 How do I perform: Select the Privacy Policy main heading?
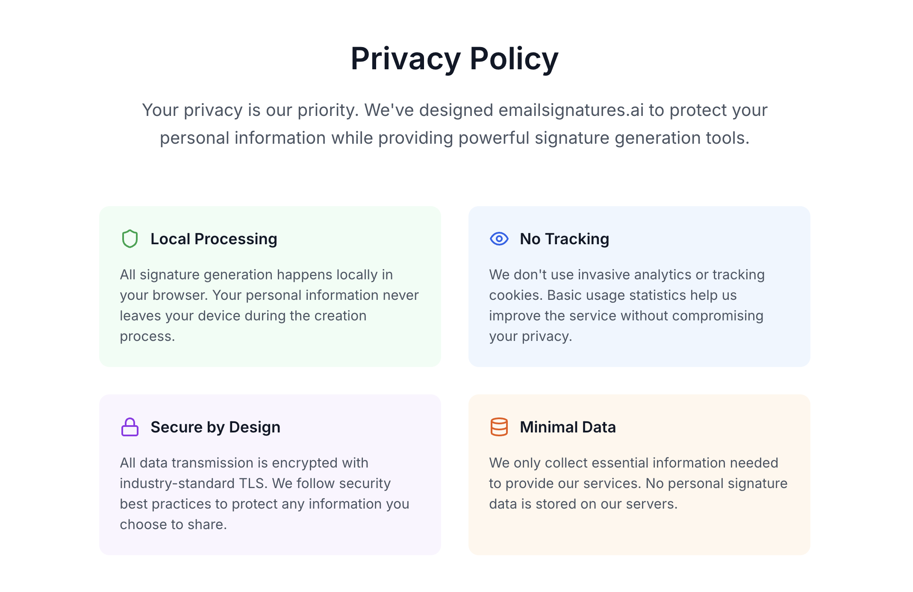pos(455,59)
